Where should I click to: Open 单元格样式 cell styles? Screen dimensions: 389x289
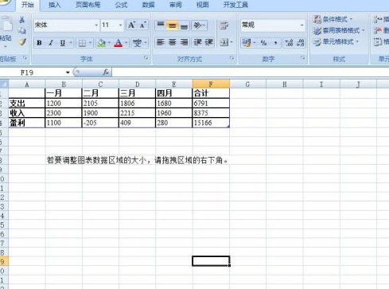click(336, 42)
